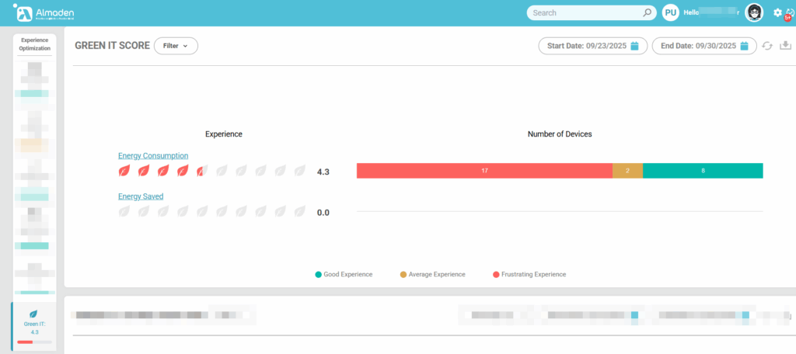Click into the Search input field
Image resolution: width=796 pixels, height=354 pixels.
tap(583, 12)
